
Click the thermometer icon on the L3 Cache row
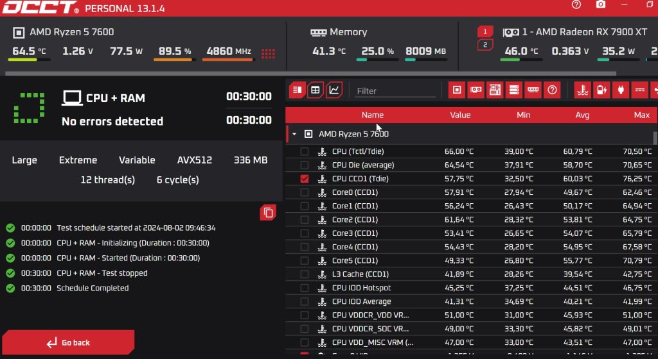[323, 274]
